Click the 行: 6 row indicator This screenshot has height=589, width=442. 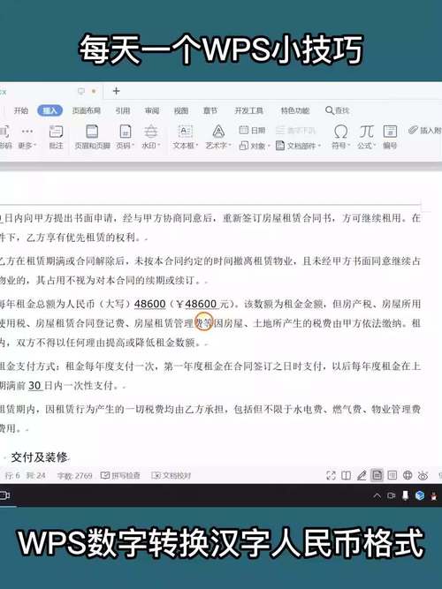(12, 476)
